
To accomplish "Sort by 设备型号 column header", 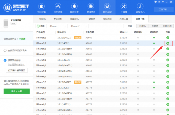I will 90,32.
